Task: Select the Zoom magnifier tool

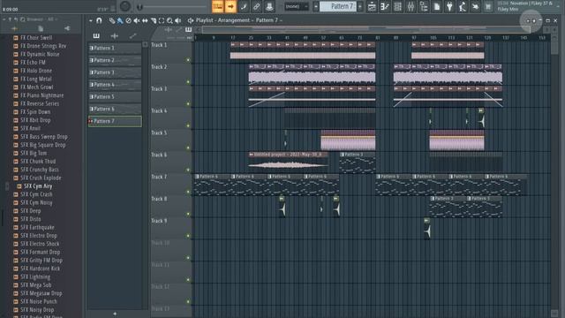Action: [169, 20]
